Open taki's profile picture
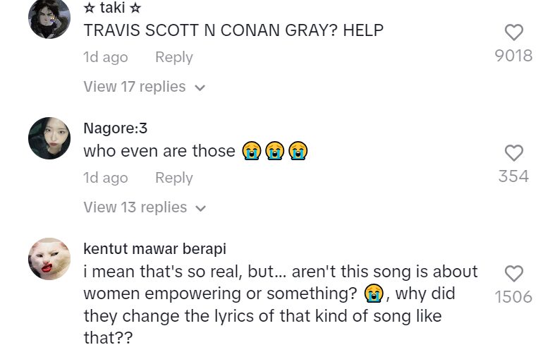Viewport: 543px width, 357px height. [x=49, y=18]
